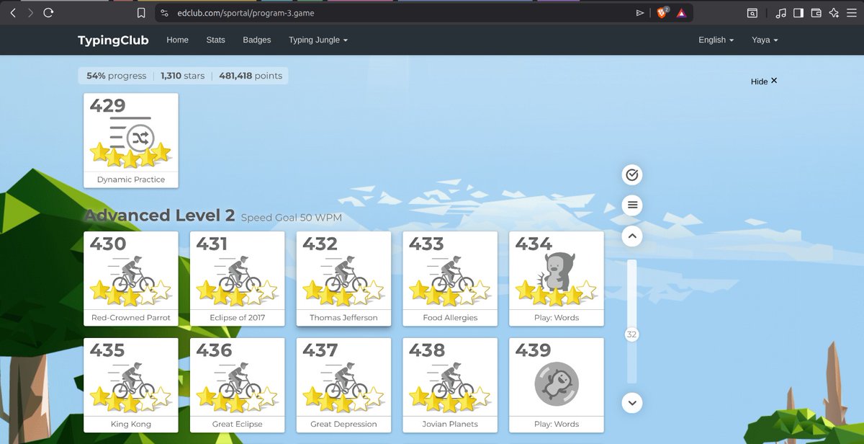Open the Yaya user account dropdown
The image size is (864, 444).
click(x=765, y=40)
